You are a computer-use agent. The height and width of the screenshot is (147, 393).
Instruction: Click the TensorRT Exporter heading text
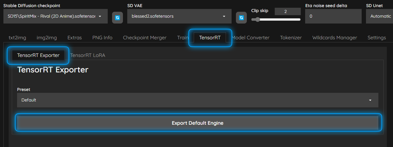pyautogui.click(x=53, y=70)
